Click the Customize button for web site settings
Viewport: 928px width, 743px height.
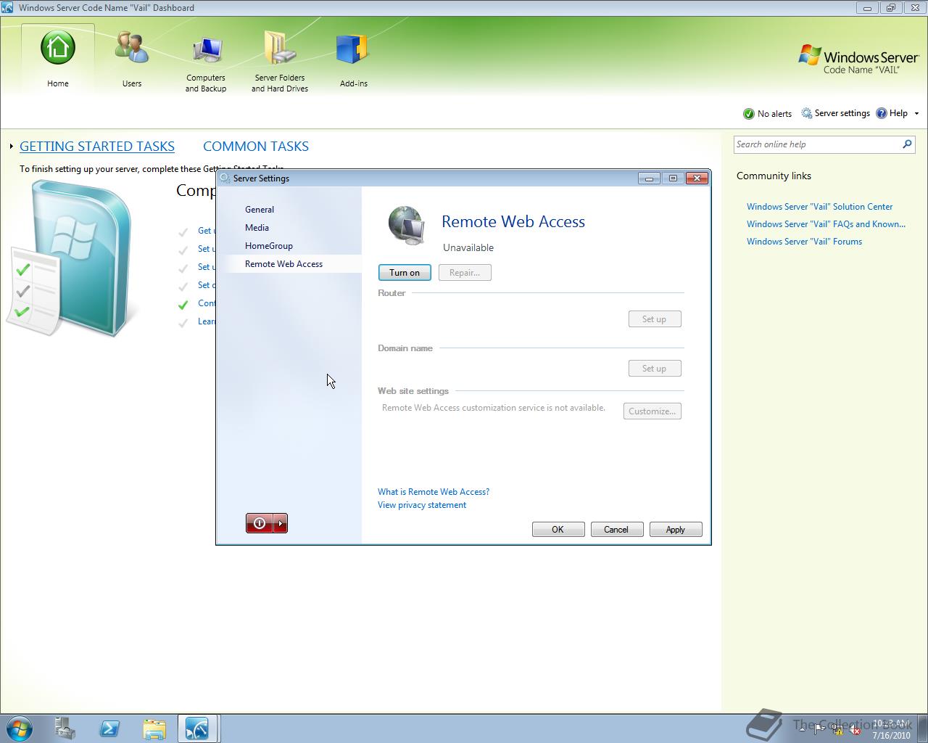click(652, 411)
